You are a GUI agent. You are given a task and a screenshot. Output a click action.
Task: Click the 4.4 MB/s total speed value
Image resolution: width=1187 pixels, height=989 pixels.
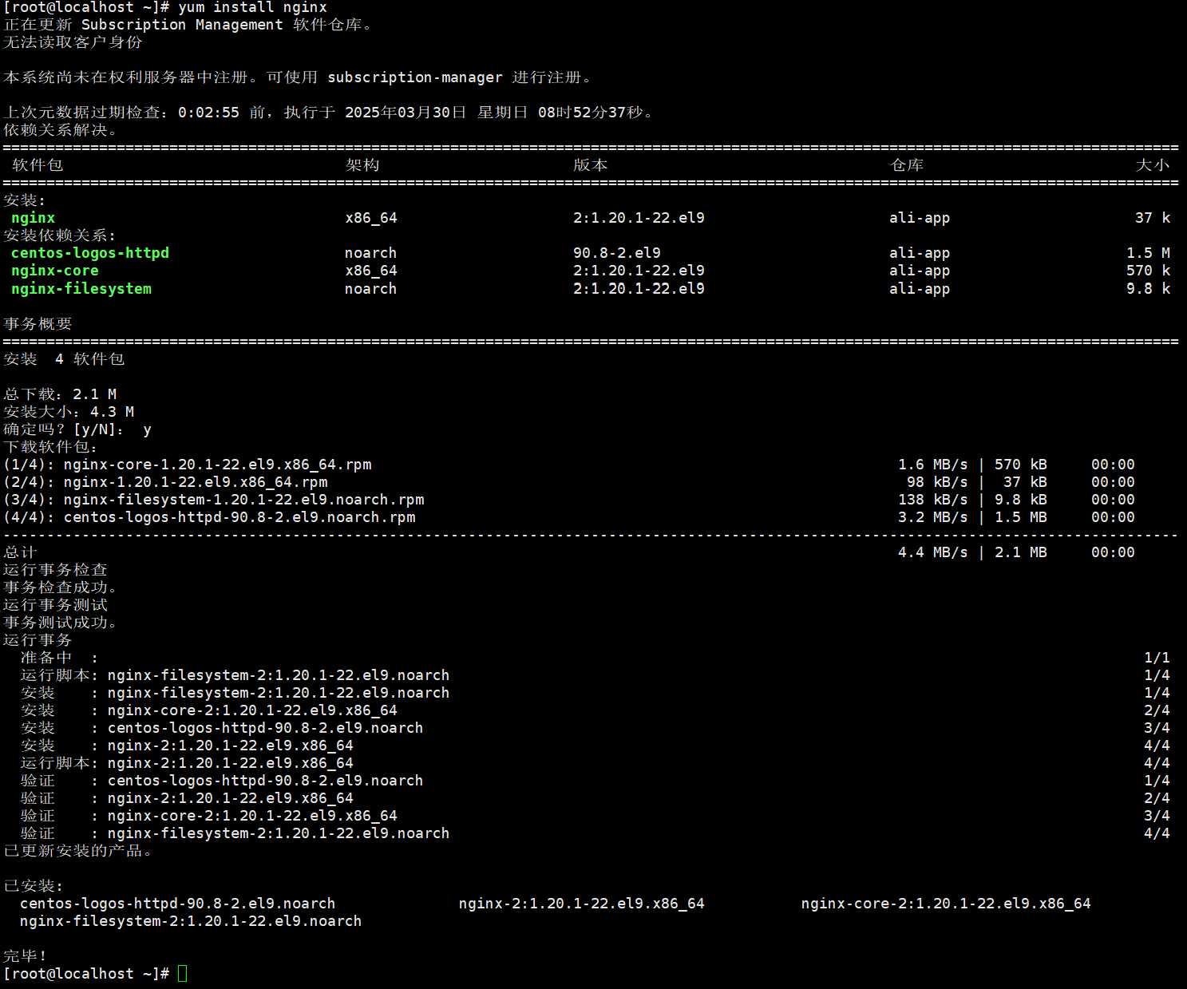pyautogui.click(x=932, y=552)
